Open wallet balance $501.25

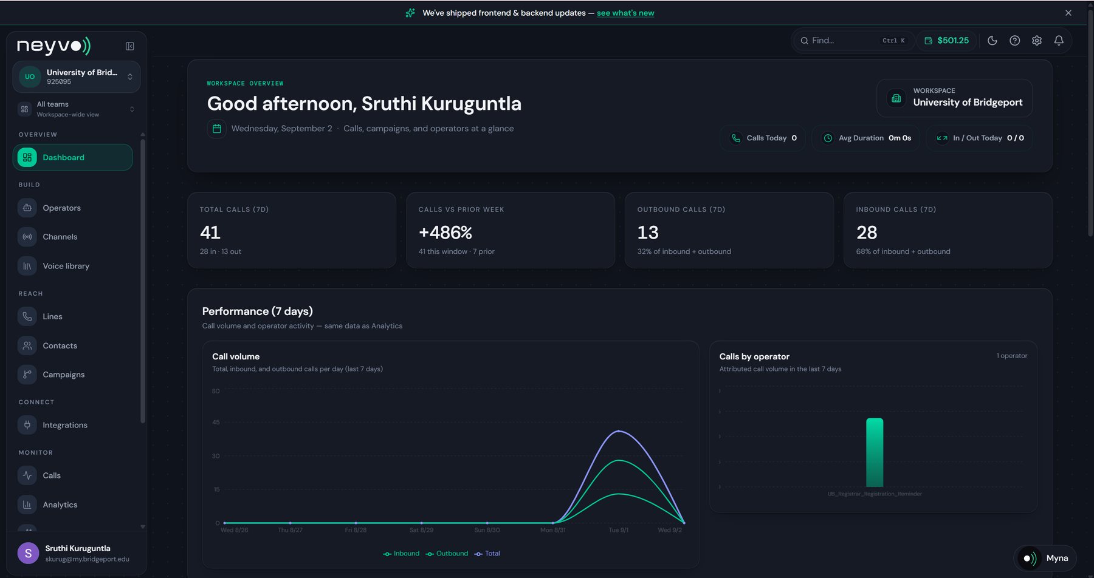click(x=946, y=41)
